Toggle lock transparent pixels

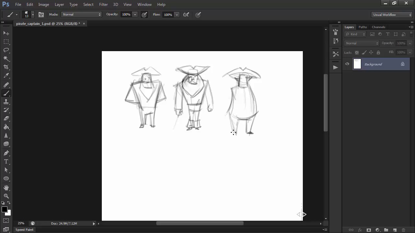pyautogui.click(x=357, y=52)
